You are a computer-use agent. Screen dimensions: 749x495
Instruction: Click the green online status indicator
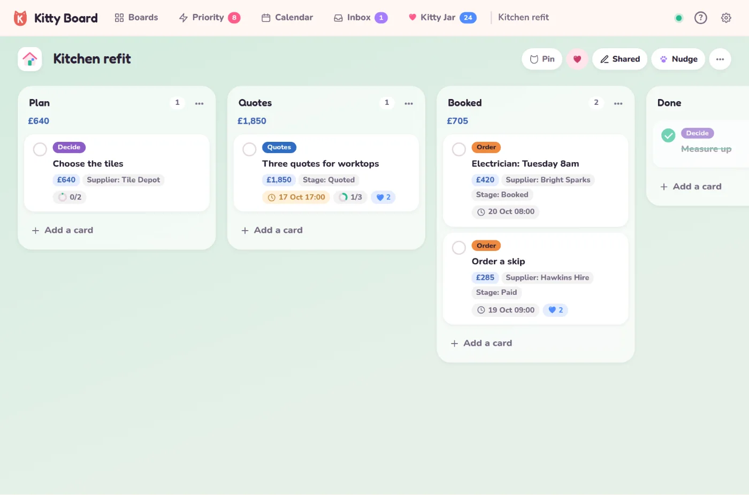click(x=679, y=18)
